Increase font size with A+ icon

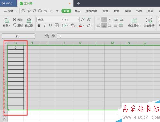click(83, 19)
